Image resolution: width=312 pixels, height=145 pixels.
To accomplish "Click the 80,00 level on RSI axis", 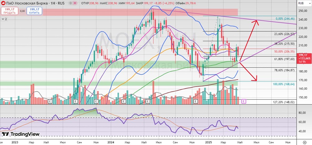I will click(x=303, y=113).
